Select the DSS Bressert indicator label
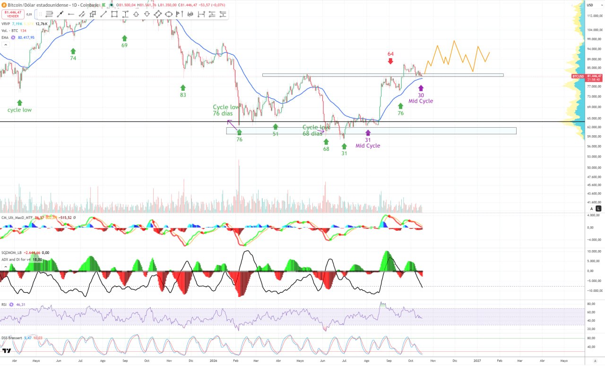This screenshot has width=605, height=366. click(x=12, y=338)
